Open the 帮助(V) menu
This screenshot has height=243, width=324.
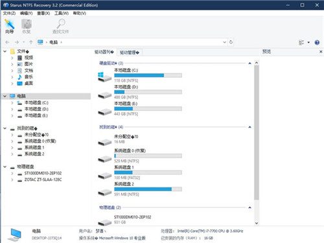click(79, 14)
